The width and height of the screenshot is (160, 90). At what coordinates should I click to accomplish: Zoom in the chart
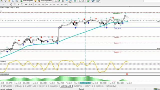point(67,1)
